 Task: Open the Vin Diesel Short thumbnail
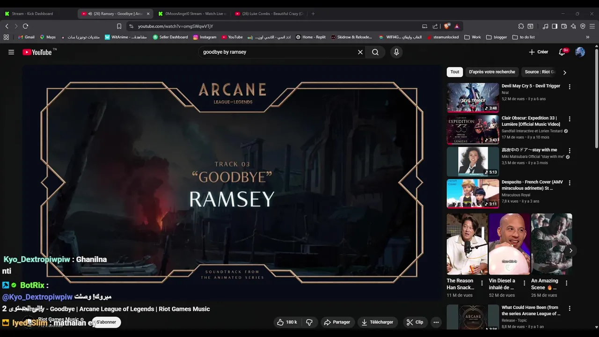pos(509,244)
